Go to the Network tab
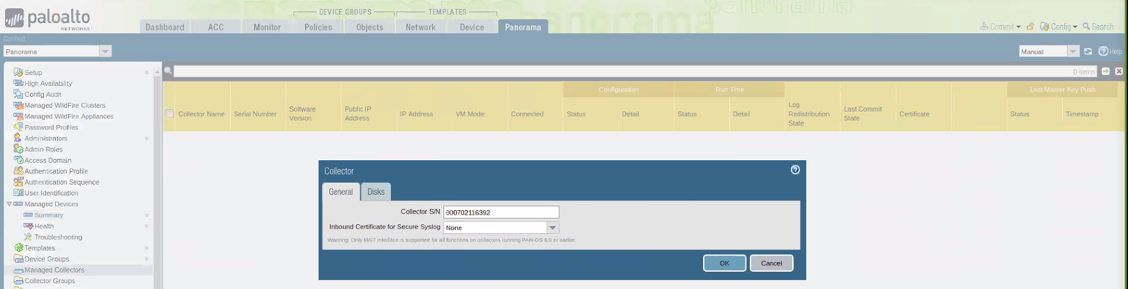The height and width of the screenshot is (289, 1128). click(x=420, y=27)
